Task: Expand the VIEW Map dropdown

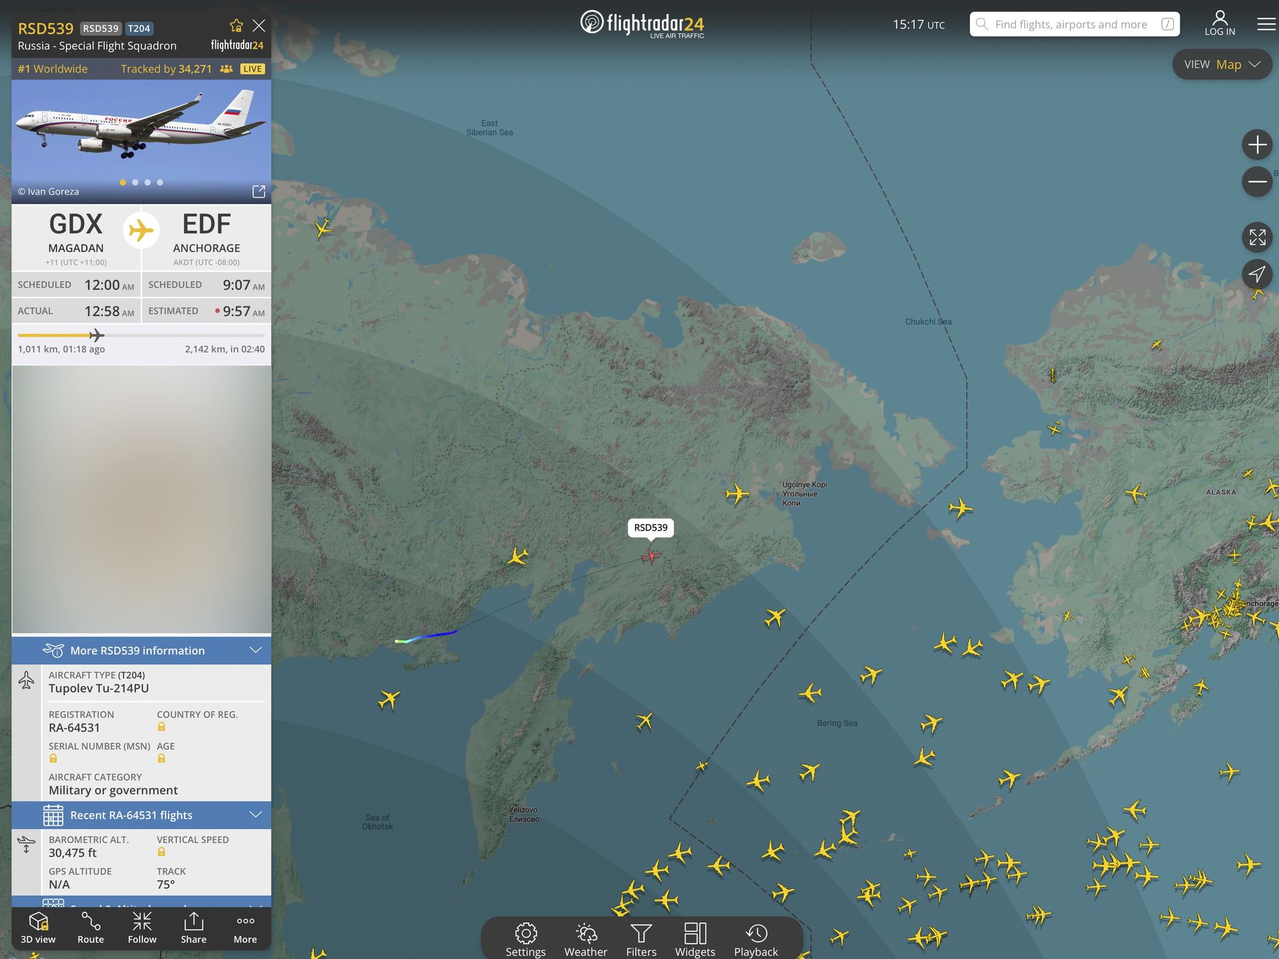Action: click(x=1222, y=64)
